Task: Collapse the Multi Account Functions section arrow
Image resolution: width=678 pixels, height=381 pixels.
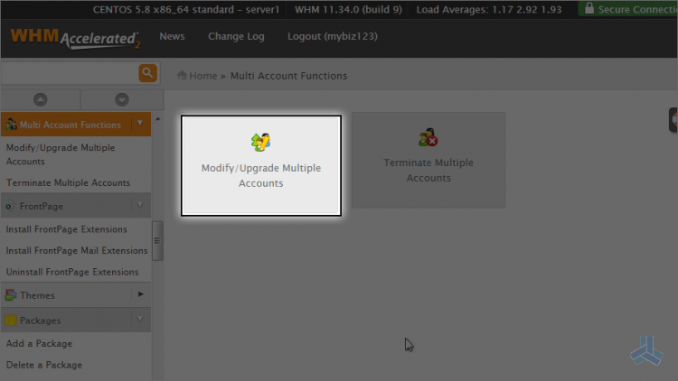Action: tap(140, 124)
